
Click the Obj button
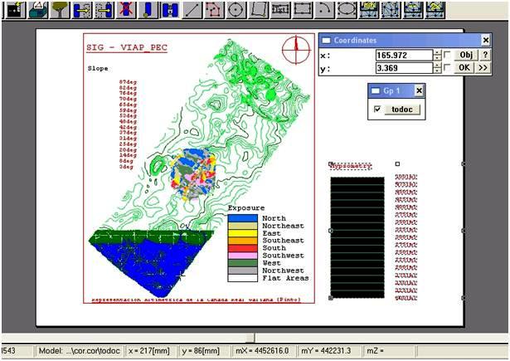coord(465,56)
